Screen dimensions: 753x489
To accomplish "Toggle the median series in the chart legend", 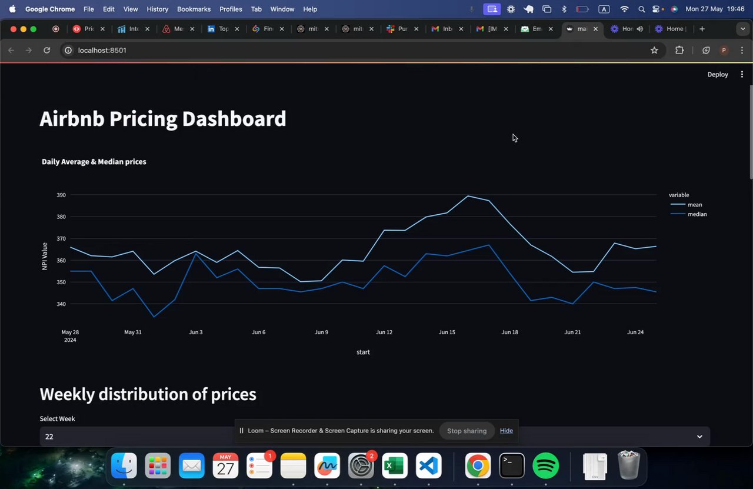I will pyautogui.click(x=689, y=214).
